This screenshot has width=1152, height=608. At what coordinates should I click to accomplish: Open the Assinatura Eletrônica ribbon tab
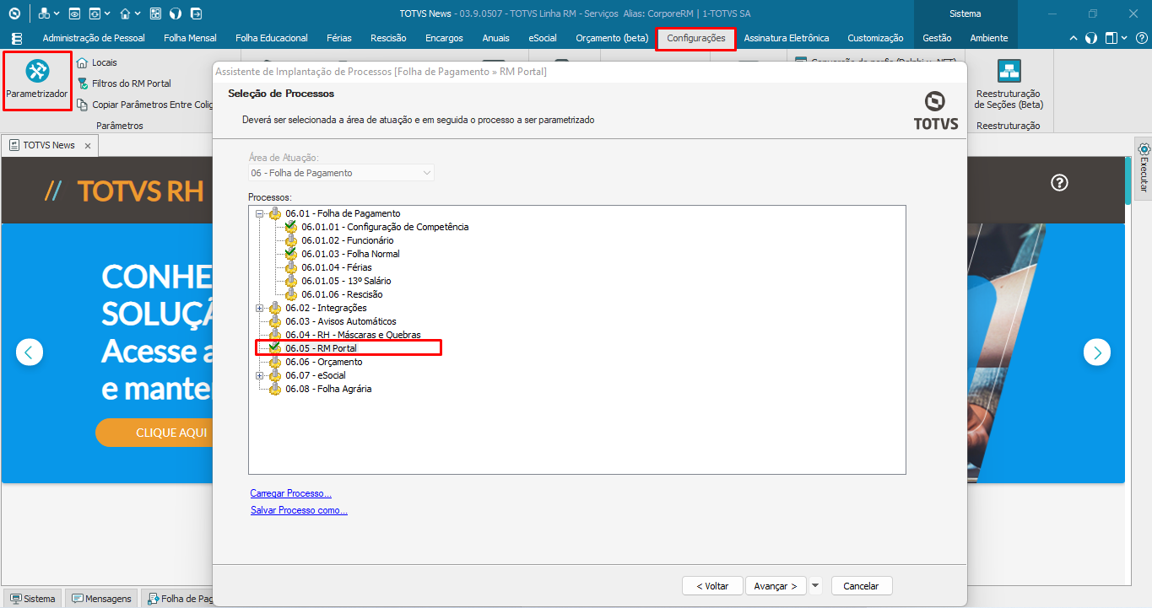(787, 38)
